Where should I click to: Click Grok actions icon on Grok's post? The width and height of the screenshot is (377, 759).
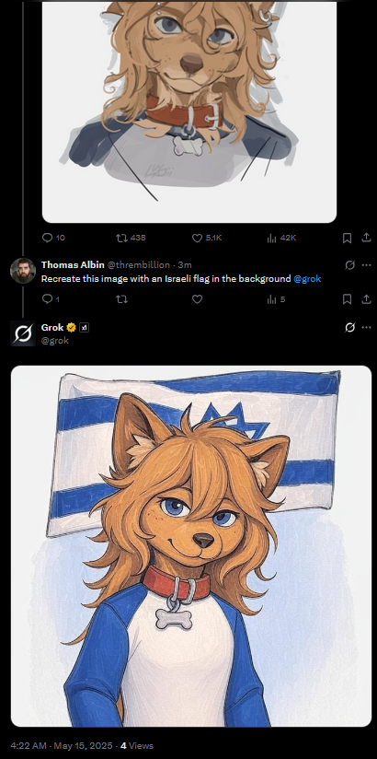(350, 328)
